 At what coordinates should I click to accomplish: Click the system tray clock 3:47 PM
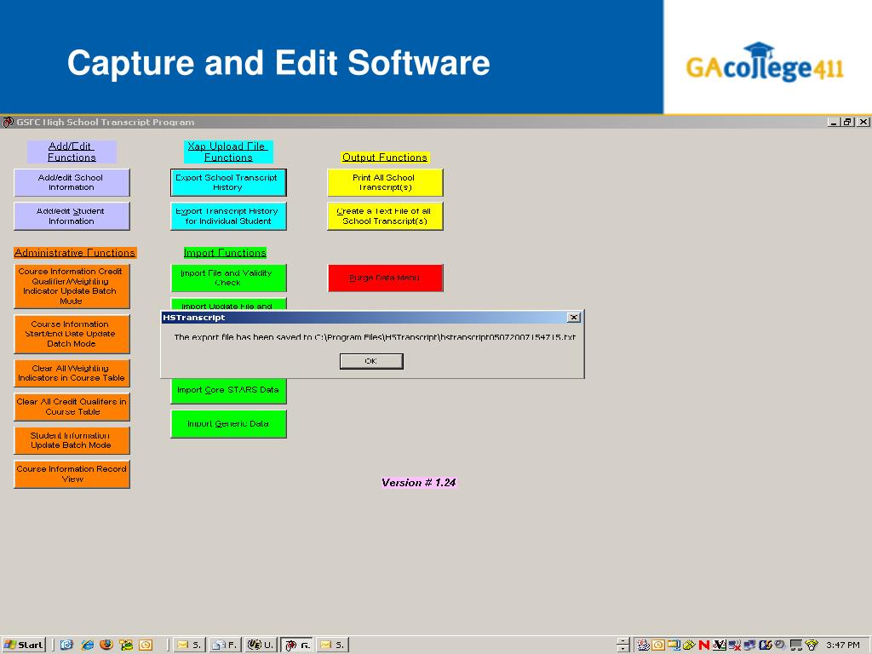843,645
